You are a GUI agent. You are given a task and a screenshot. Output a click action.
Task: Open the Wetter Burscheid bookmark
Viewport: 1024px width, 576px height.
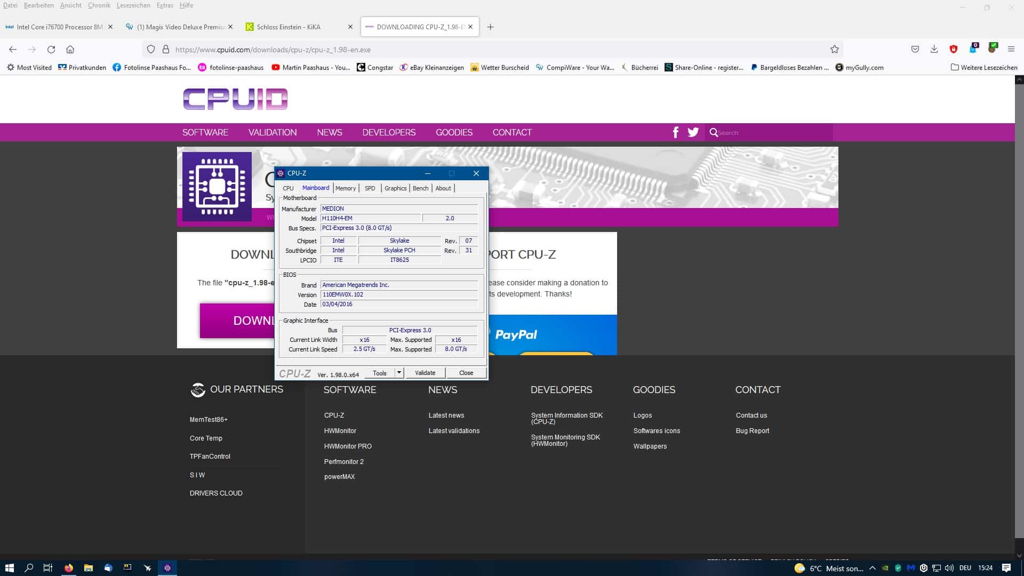tap(500, 67)
